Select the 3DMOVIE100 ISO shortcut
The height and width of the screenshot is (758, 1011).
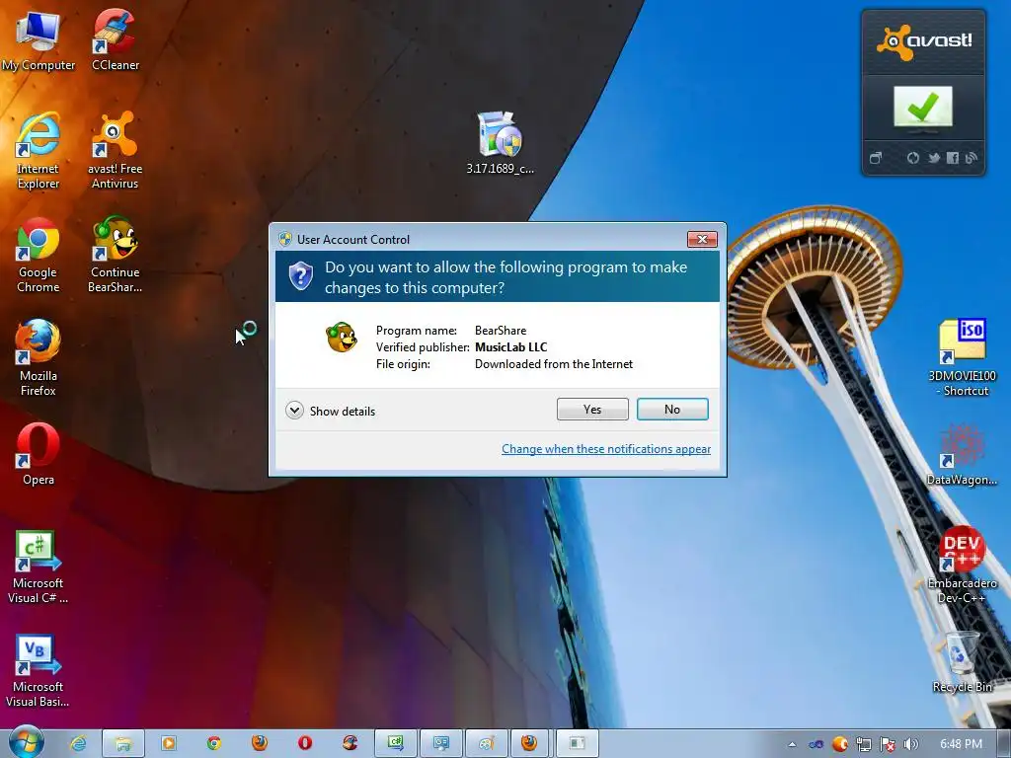(x=962, y=357)
